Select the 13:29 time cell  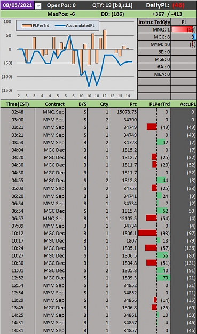pos(18,300)
